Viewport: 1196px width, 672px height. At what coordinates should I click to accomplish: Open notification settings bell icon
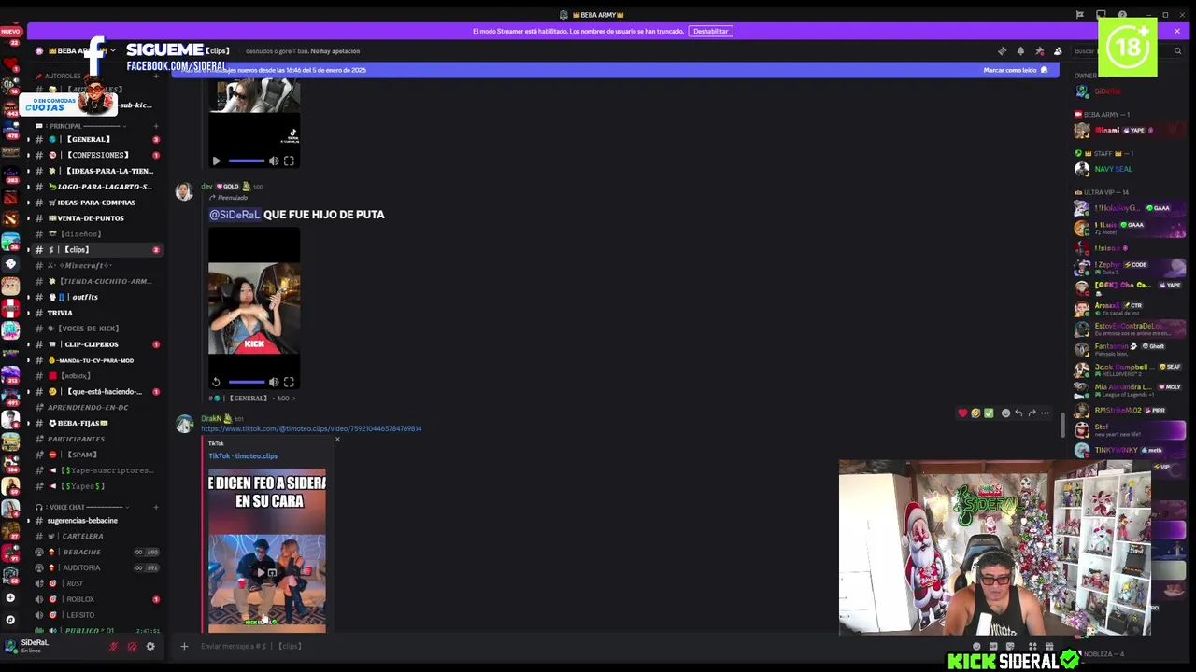(1020, 51)
